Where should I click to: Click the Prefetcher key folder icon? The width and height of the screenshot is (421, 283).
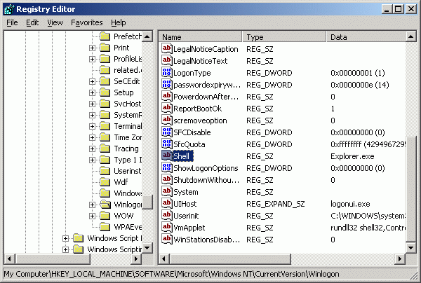pyautogui.click(x=105, y=36)
